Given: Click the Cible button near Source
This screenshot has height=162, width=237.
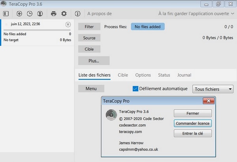Looking at the screenshot, I should pyautogui.click(x=89, y=49).
